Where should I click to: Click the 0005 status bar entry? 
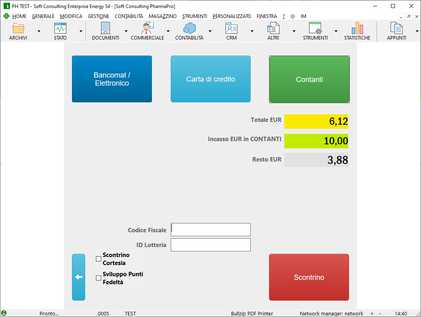(104, 313)
